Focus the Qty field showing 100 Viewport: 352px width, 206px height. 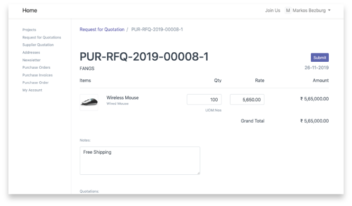[204, 99]
